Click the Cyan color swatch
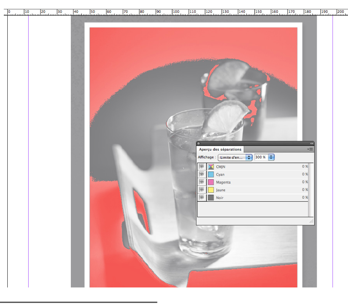Viewport: 348px width, 305px height. [211, 174]
